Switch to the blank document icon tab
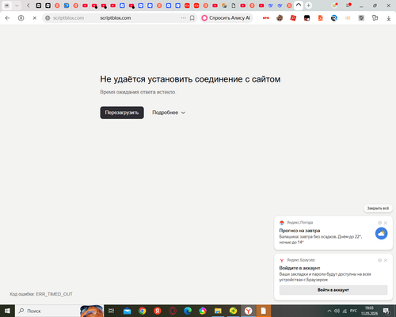Image resolution: width=396 pixels, height=317 pixels. [234, 6]
